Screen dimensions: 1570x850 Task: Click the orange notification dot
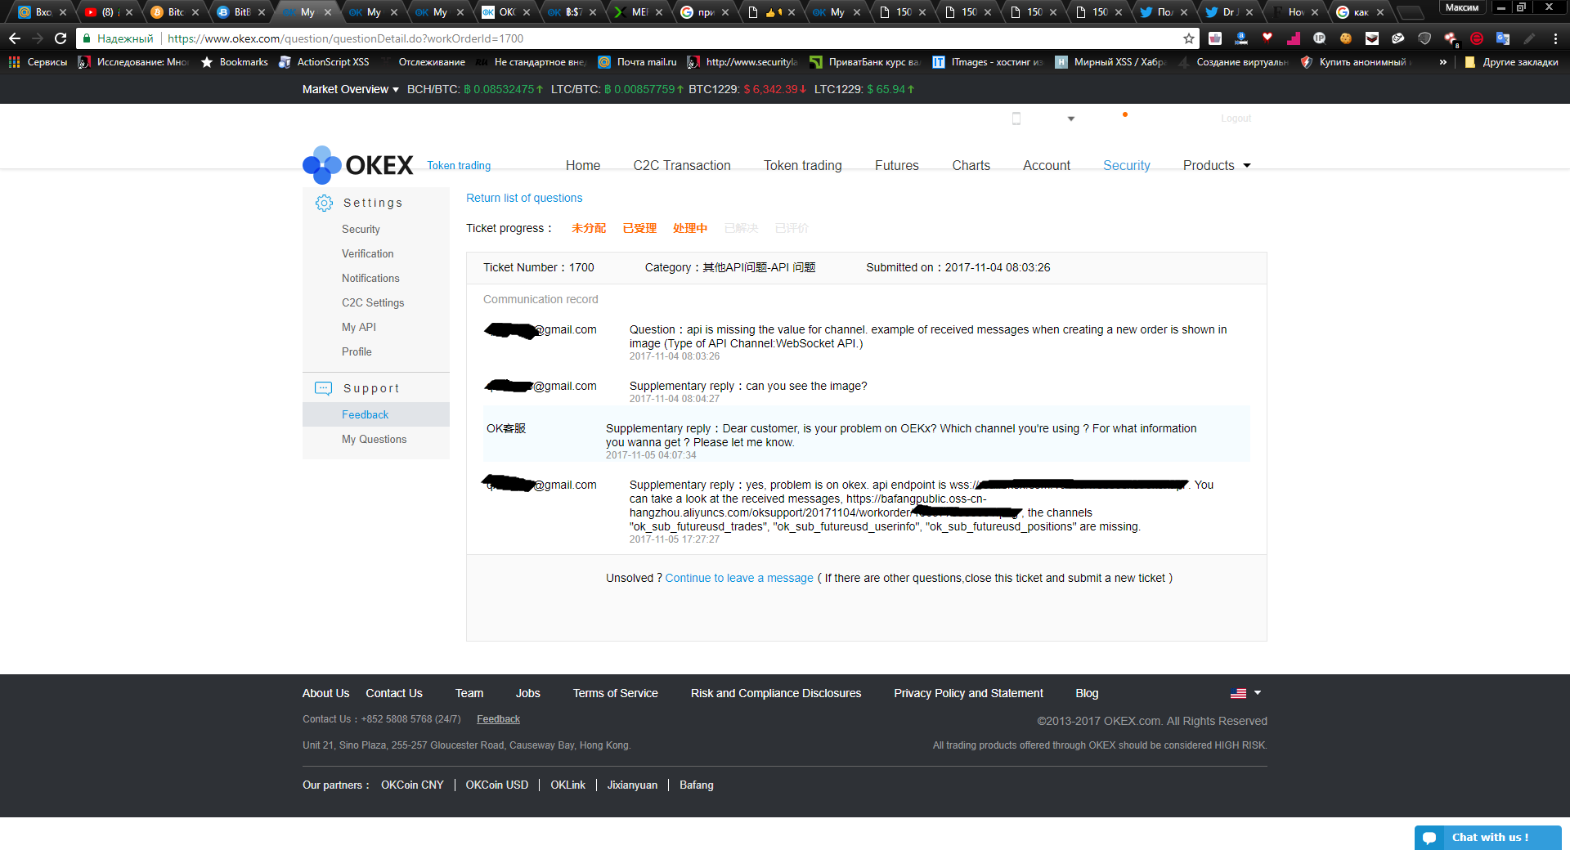(x=1125, y=114)
